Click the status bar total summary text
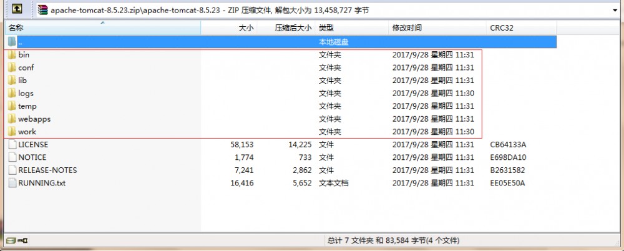Viewport: 624px width, 251px height. 393,240
